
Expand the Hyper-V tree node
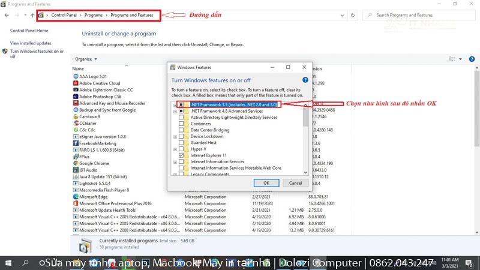coord(175,149)
